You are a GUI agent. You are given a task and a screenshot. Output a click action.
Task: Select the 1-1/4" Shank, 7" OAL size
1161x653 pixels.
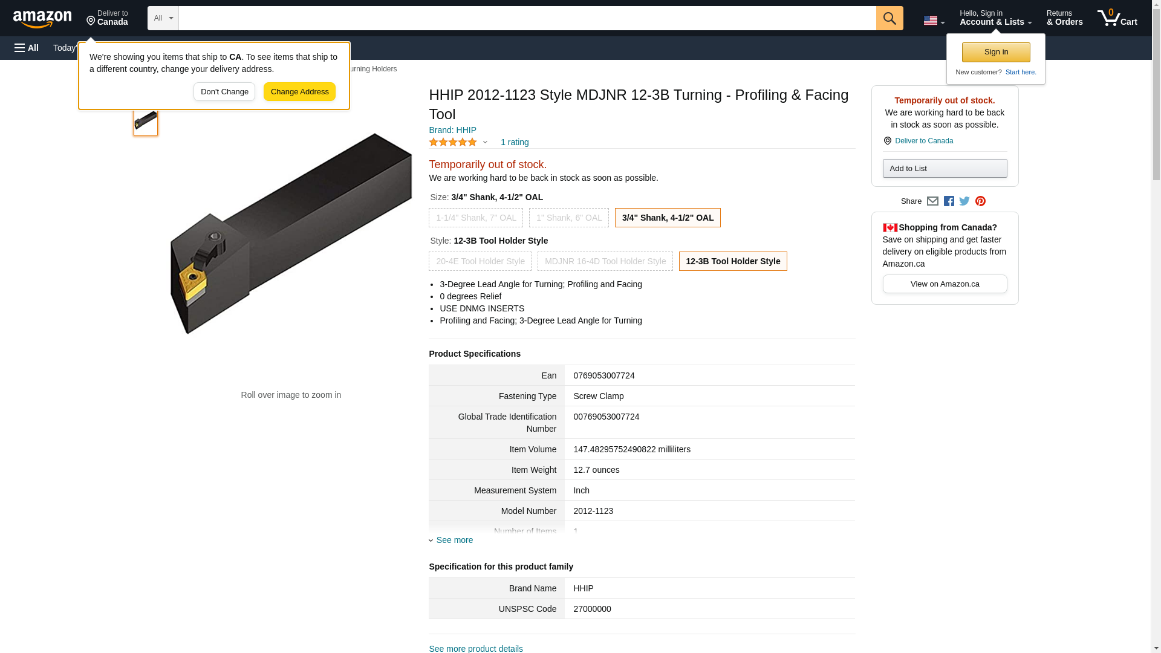(x=476, y=218)
